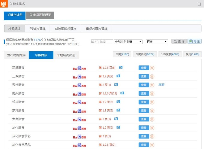Click the 发 icon in 东升膳食 row

coord(152,111)
